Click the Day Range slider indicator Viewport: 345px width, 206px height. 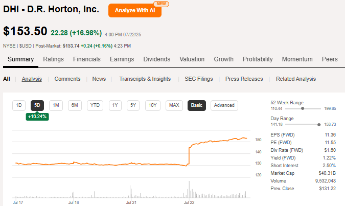pos(319,124)
